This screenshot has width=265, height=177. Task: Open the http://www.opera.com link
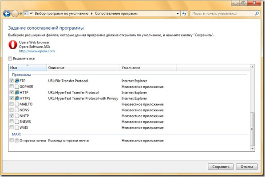click(37, 51)
